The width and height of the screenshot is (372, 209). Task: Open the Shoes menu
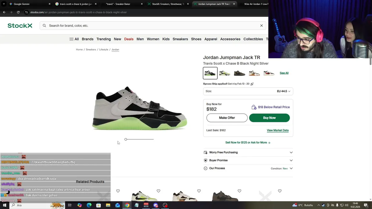196,39
